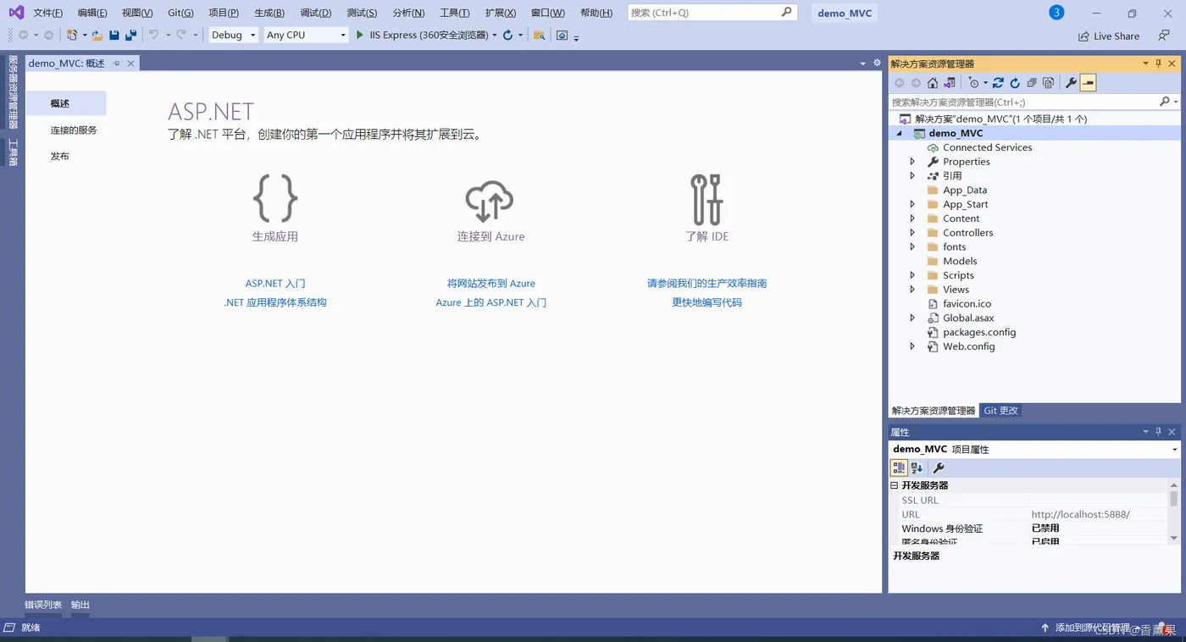The image size is (1186, 642).
Task: Click pending changes filter clock icon
Action: (974, 83)
